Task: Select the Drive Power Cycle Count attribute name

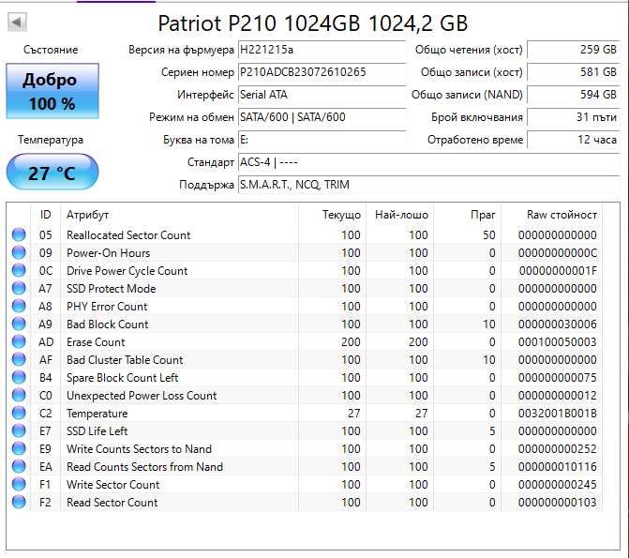Action: [127, 271]
